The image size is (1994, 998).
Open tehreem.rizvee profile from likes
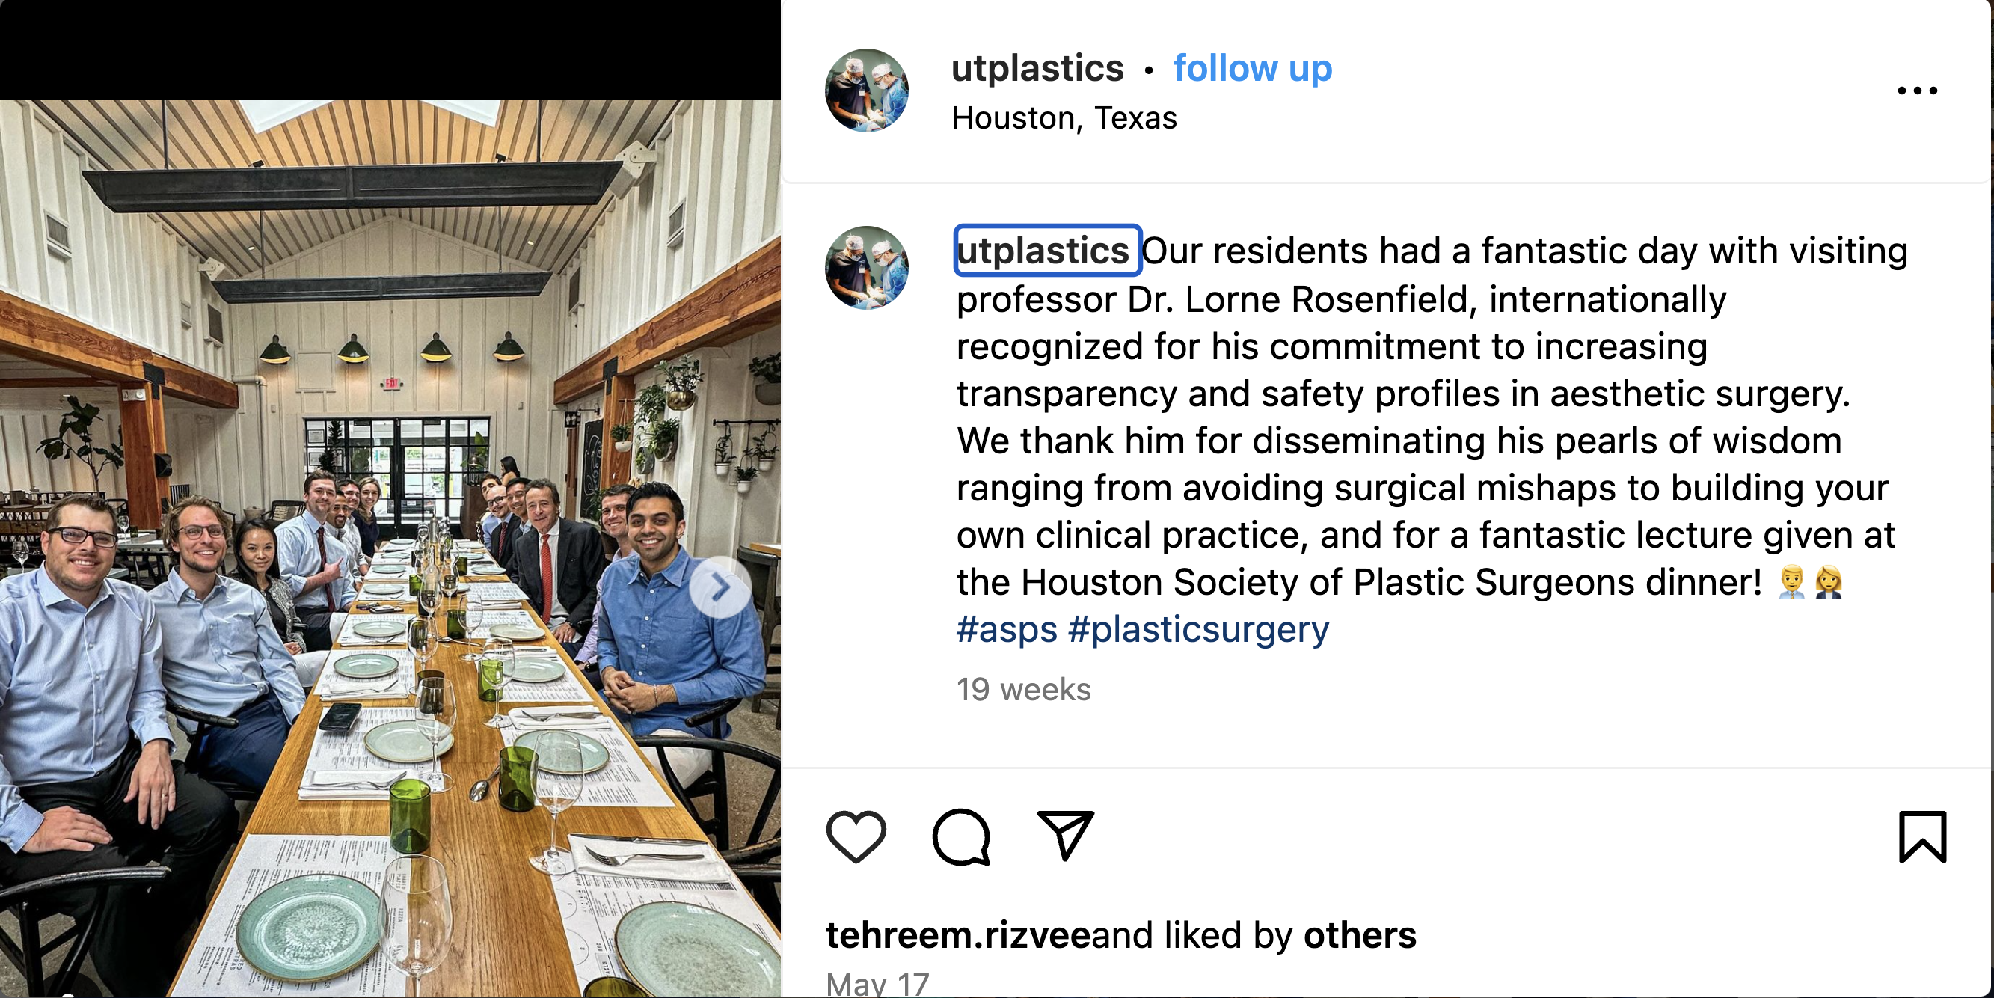coord(957,934)
